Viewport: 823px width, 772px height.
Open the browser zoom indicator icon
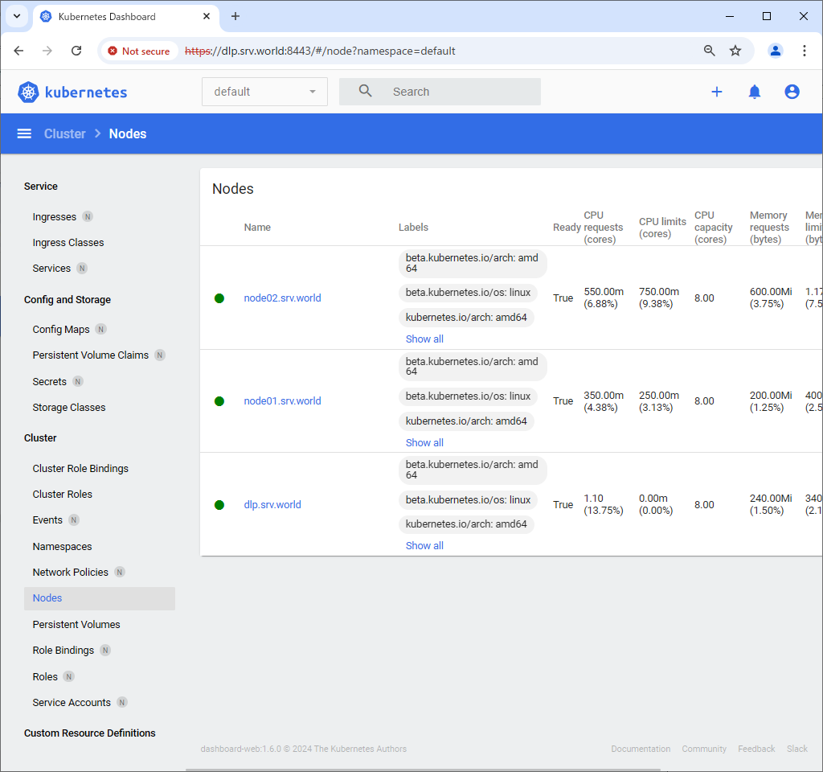(709, 51)
